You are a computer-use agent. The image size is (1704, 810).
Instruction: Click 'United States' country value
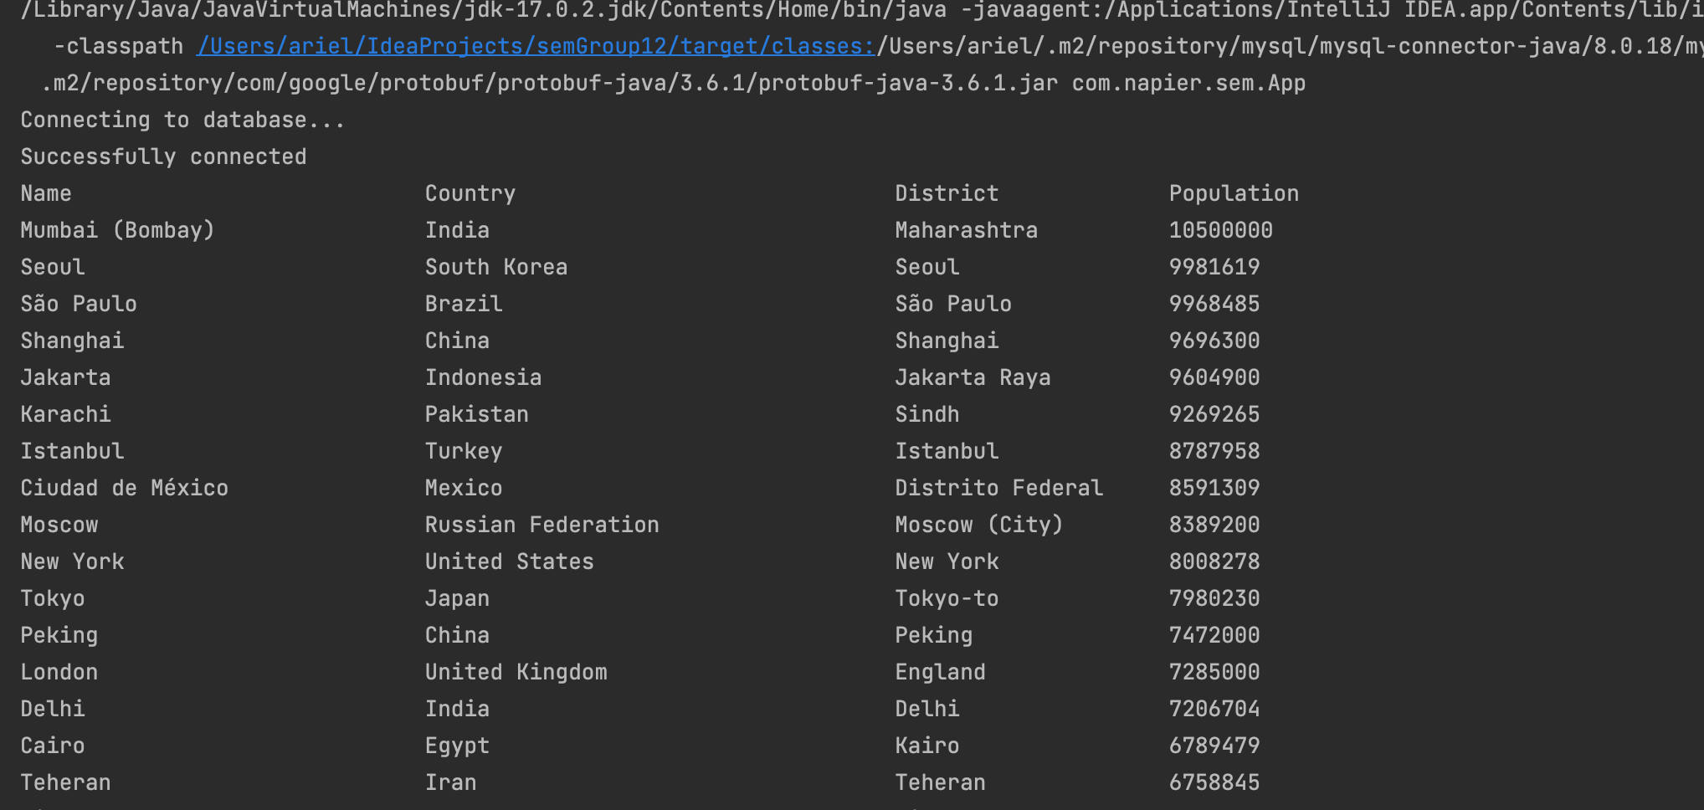click(x=509, y=561)
